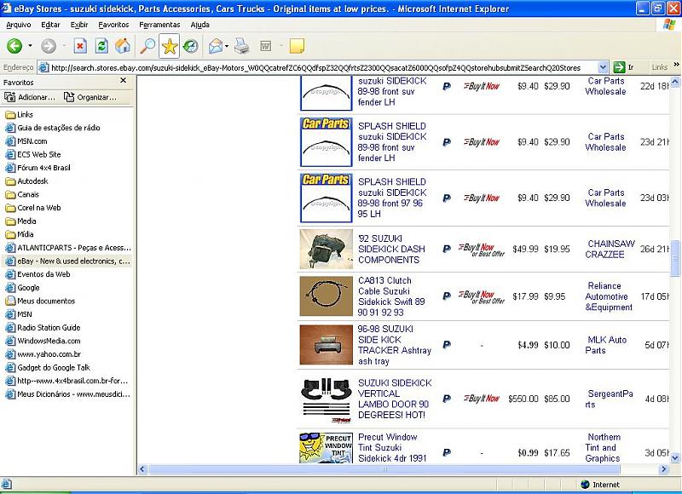Toggle the Favorites star button

coord(169,46)
